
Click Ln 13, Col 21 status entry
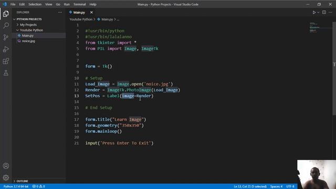coord(250,186)
